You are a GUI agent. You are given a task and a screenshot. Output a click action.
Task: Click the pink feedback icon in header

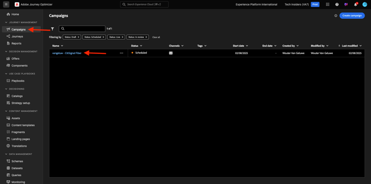tap(346, 4)
